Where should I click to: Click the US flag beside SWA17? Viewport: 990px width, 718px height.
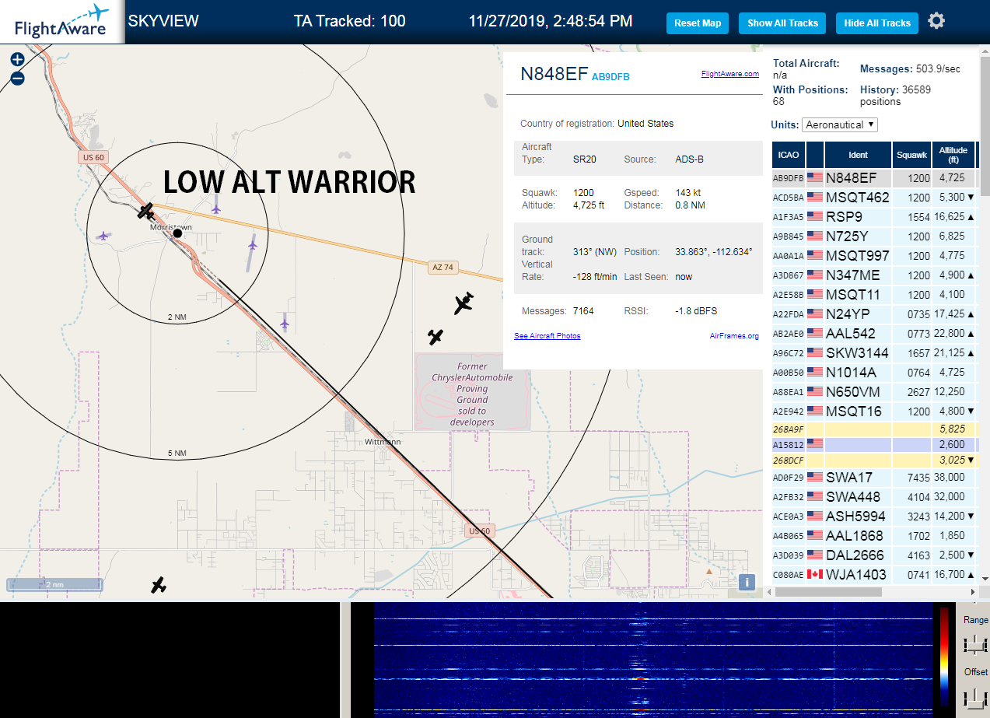click(x=814, y=477)
